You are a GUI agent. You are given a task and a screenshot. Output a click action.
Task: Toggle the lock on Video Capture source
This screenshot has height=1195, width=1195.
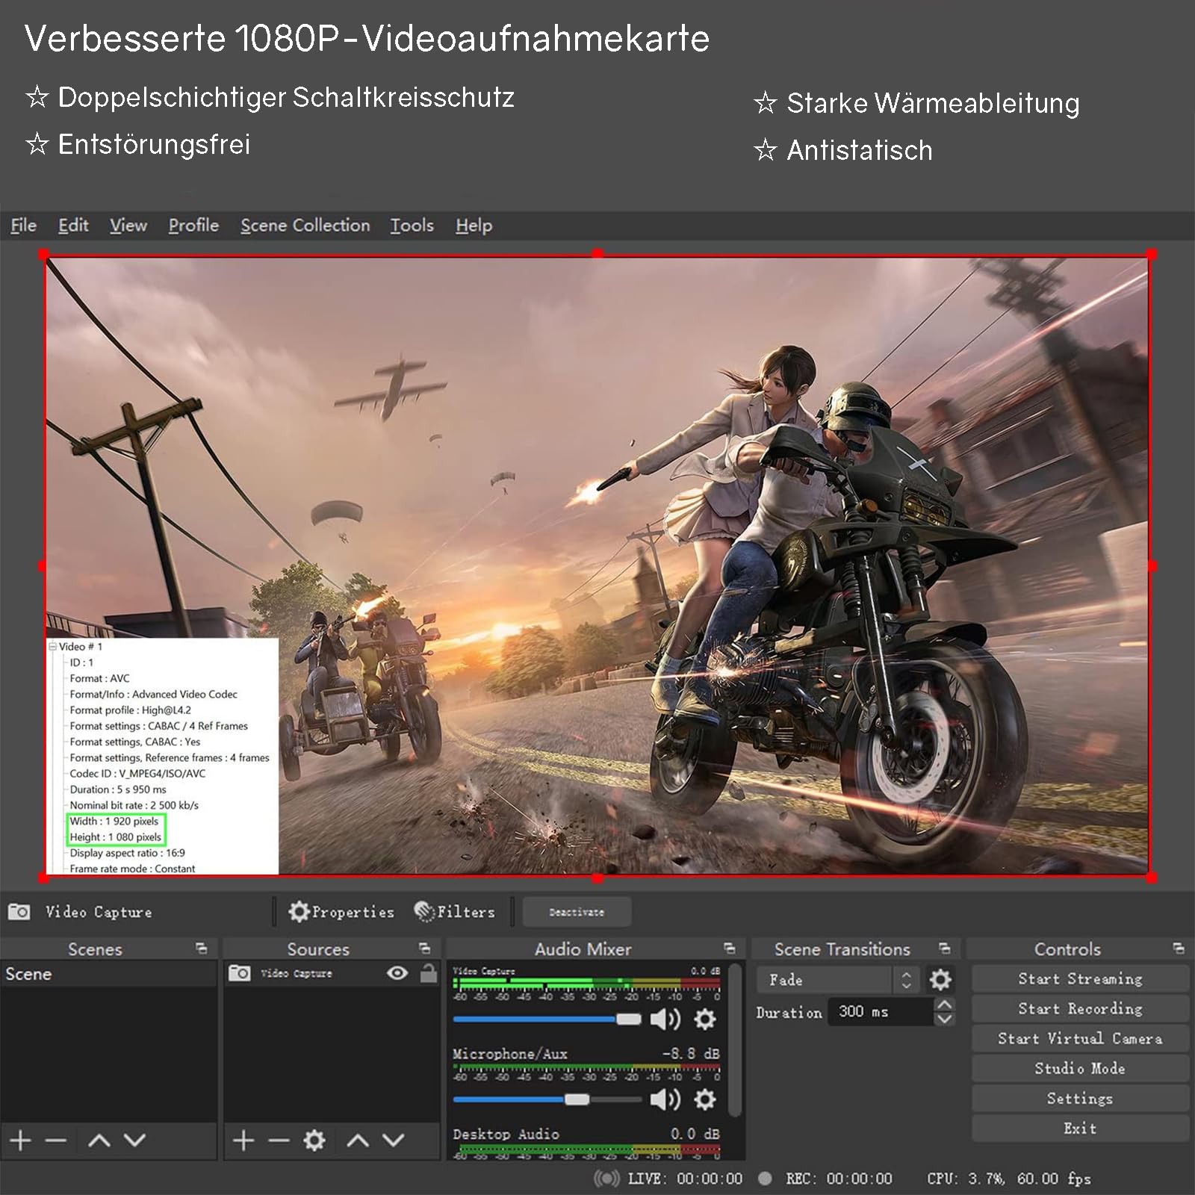click(x=428, y=972)
